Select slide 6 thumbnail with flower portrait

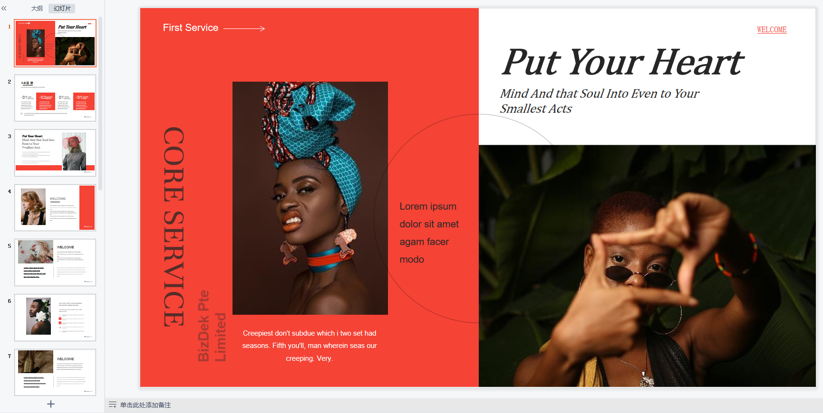pos(55,318)
